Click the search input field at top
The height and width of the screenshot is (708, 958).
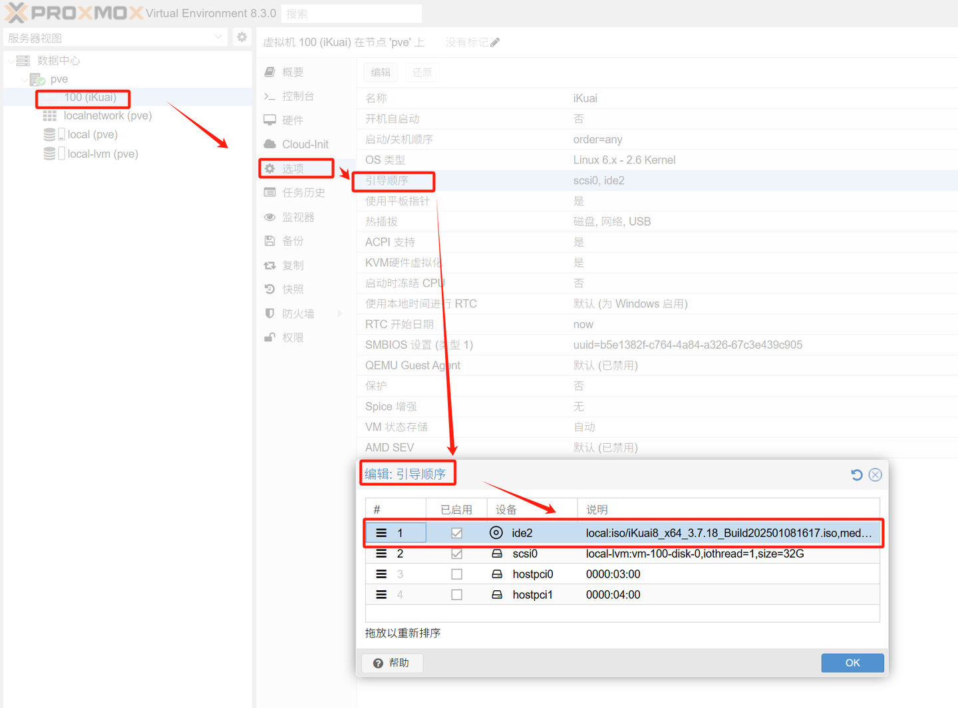(x=351, y=13)
